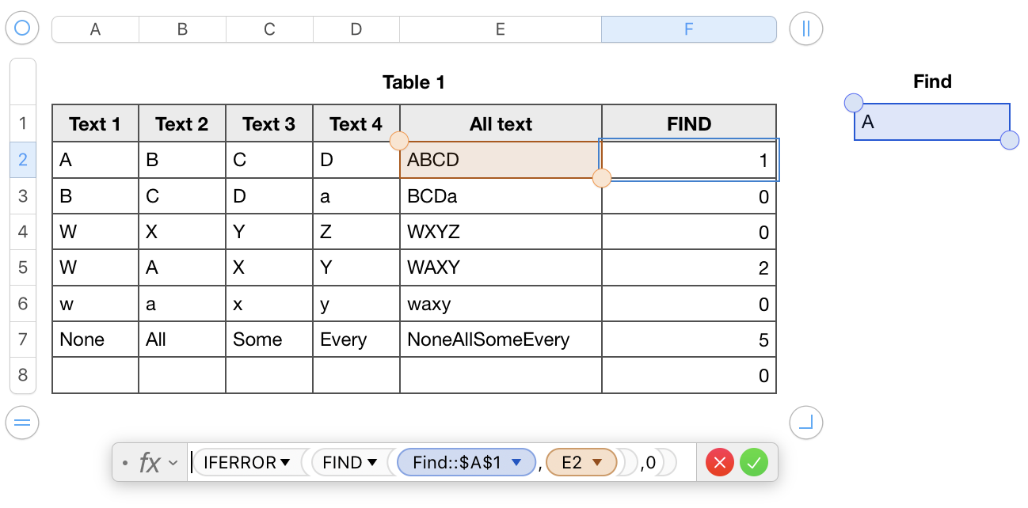1028x508 pixels.
Task: Click the Find table cell containing A
Action: click(931, 122)
